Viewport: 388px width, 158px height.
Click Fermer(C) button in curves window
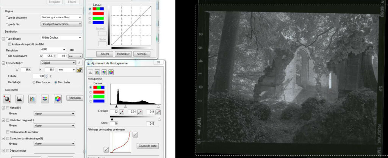[x=142, y=54]
